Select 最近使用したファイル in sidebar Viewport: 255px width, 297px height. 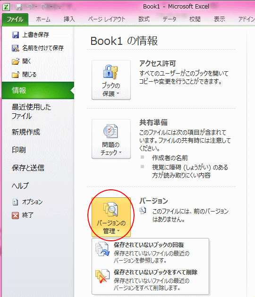[x=32, y=111]
